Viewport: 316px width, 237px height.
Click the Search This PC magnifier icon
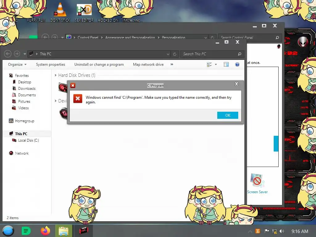[239, 54]
